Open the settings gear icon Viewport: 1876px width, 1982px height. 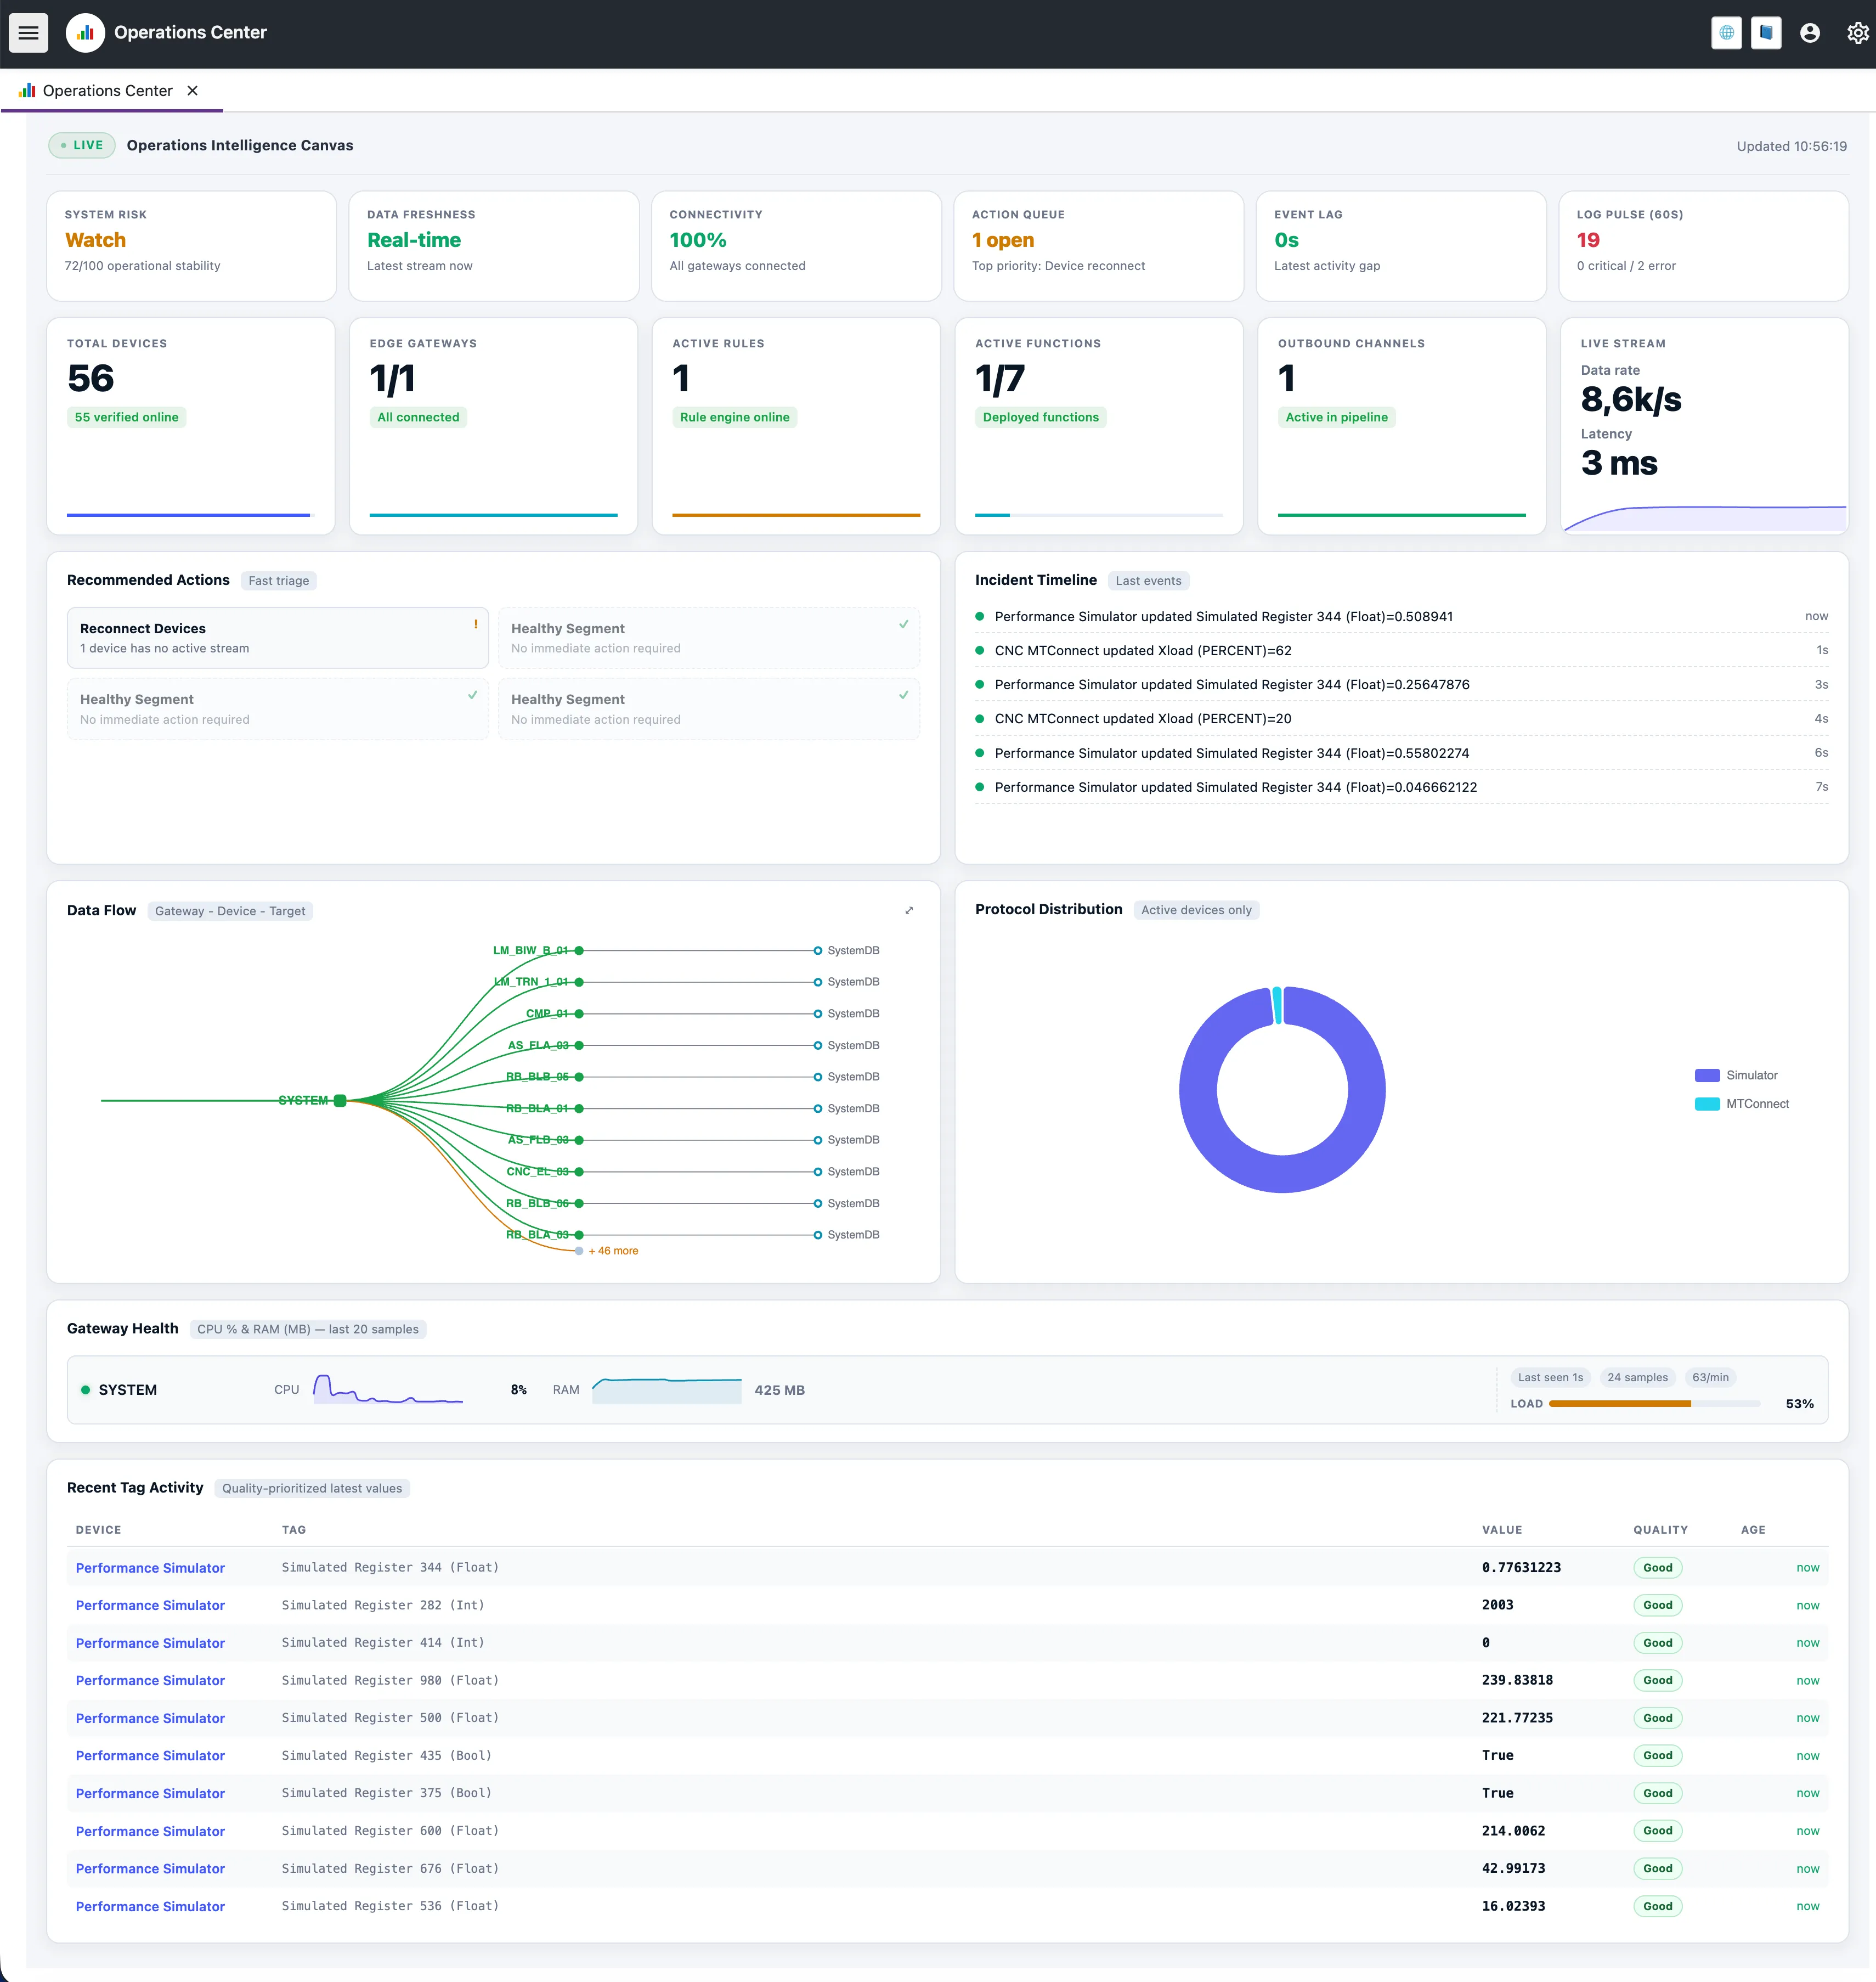click(x=1857, y=33)
